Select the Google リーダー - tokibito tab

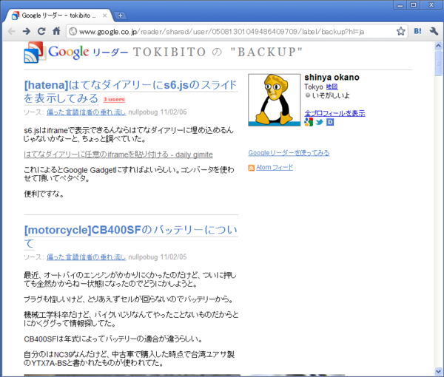click(58, 16)
